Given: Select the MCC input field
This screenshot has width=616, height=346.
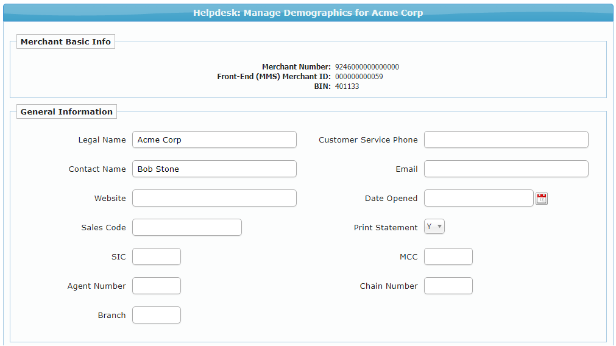Looking at the screenshot, I should [x=448, y=256].
